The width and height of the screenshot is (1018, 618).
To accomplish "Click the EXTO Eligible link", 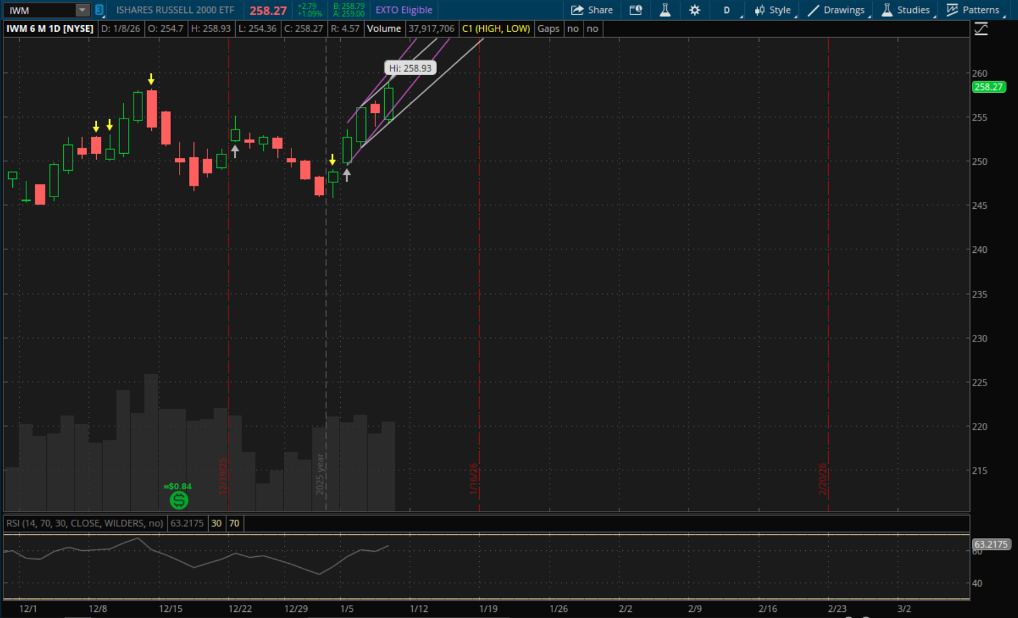I will click(x=404, y=10).
